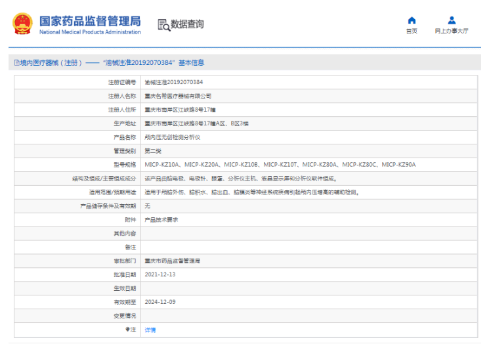Click the 生效日期 label

[x=125, y=288]
